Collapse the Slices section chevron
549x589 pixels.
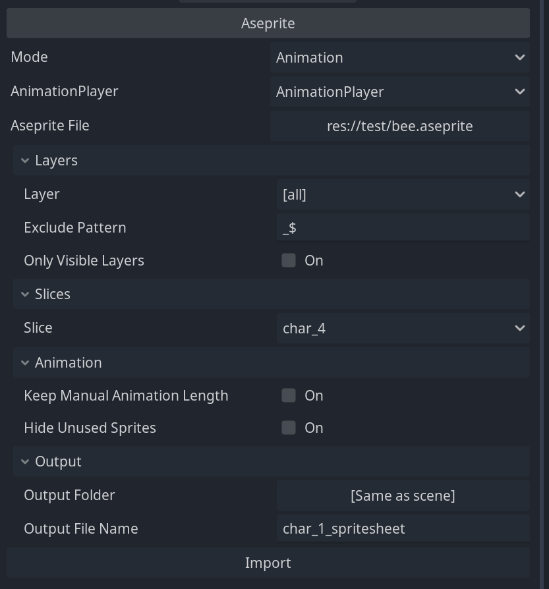click(x=25, y=294)
